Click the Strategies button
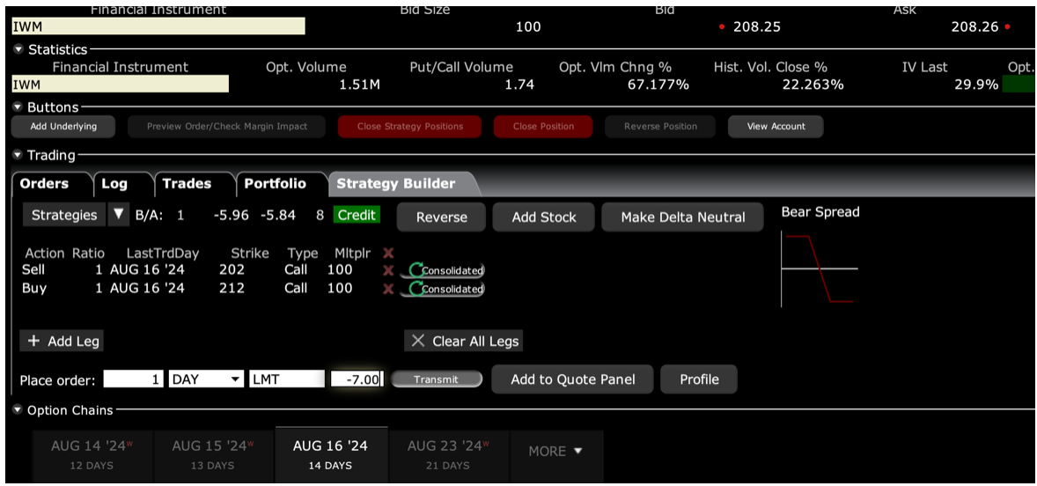 pyautogui.click(x=65, y=215)
